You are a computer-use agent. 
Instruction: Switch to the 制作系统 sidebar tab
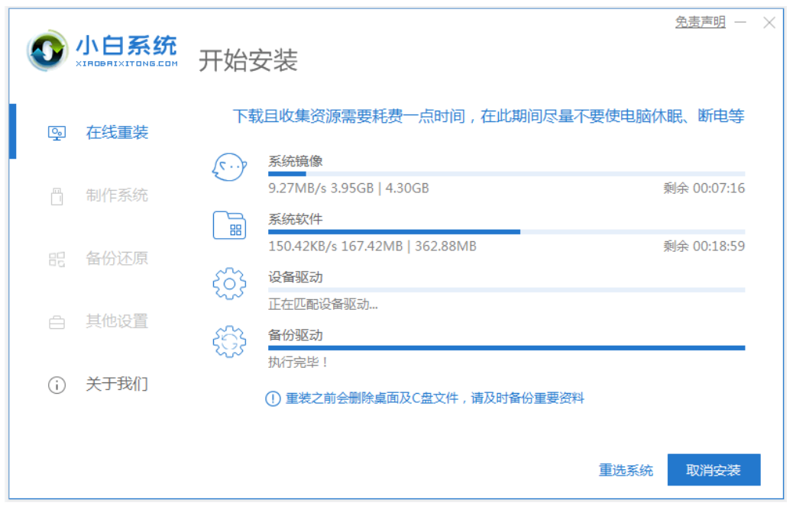pos(116,195)
